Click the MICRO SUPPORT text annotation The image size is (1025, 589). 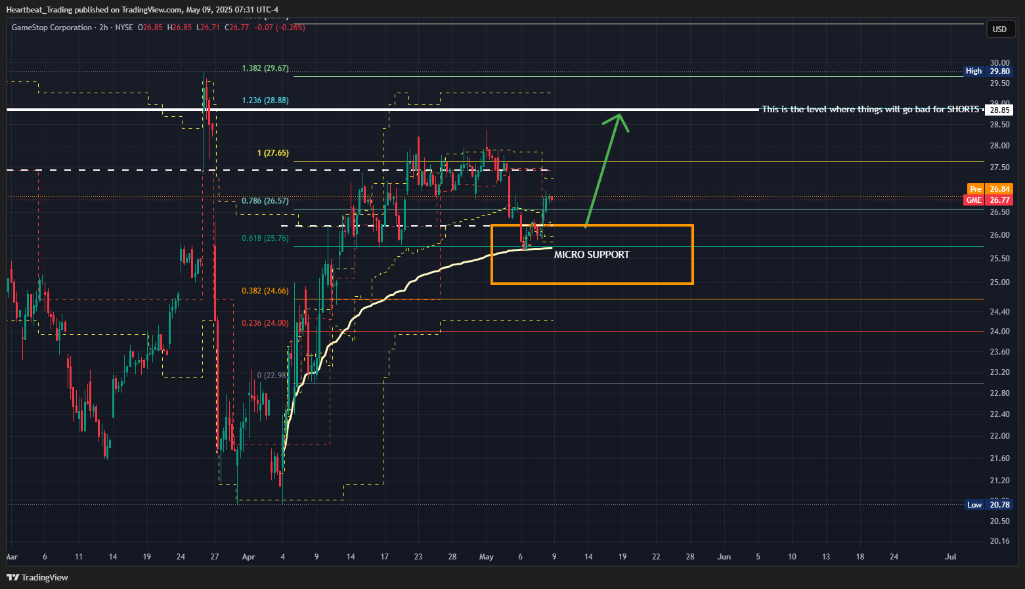(x=592, y=255)
